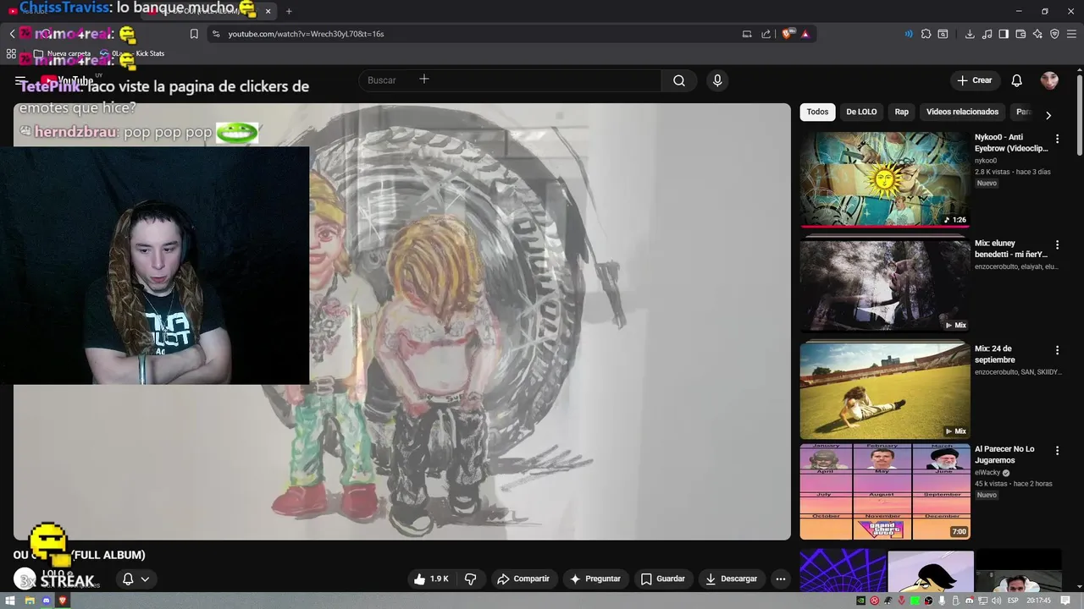Select the Rap filter chip
Screen dimensions: 1084x609
point(902,112)
